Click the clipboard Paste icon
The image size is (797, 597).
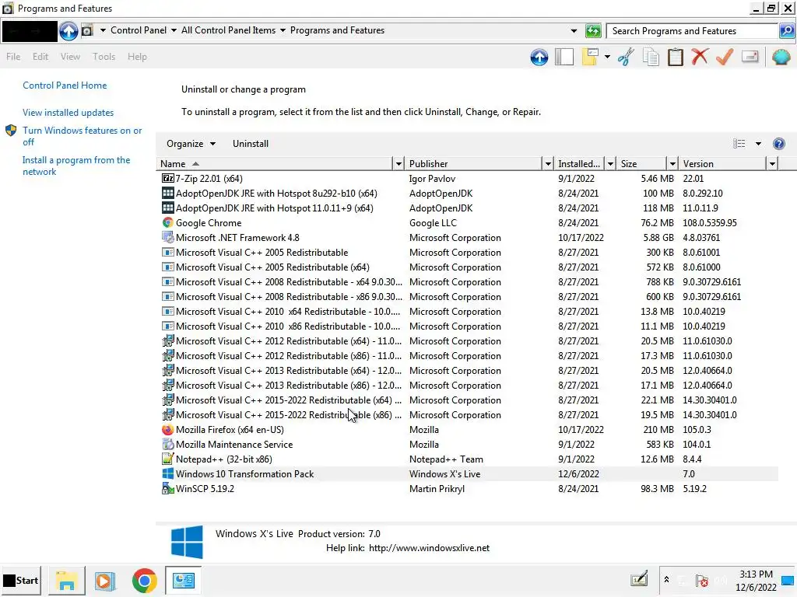[x=676, y=57]
